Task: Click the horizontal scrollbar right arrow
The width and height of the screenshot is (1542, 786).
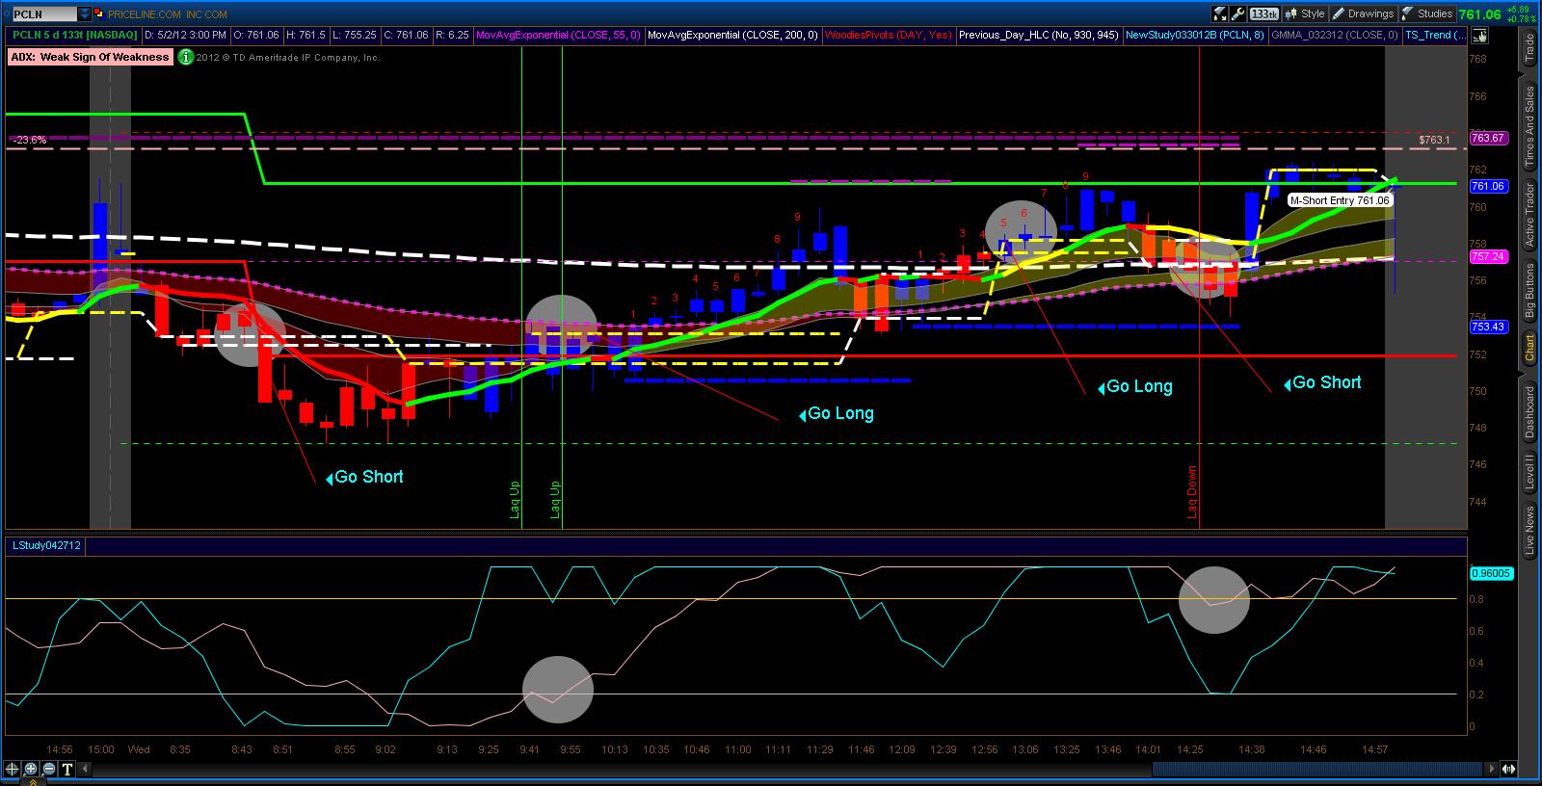Action: (x=1493, y=769)
